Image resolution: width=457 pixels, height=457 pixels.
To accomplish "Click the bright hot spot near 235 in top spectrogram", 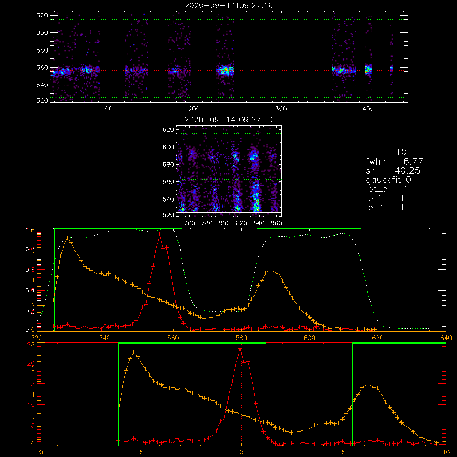I will click(225, 70).
